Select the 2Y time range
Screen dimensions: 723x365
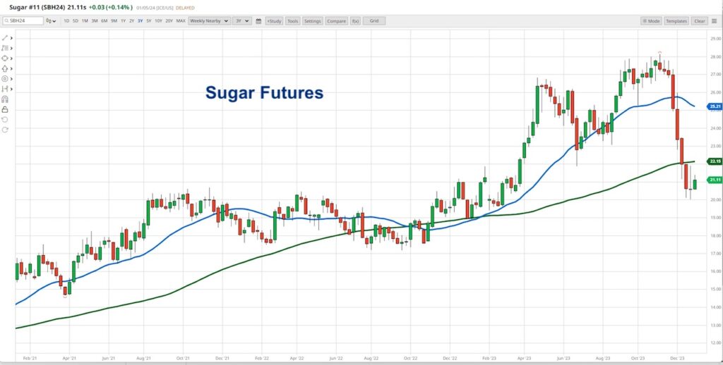[131, 21]
